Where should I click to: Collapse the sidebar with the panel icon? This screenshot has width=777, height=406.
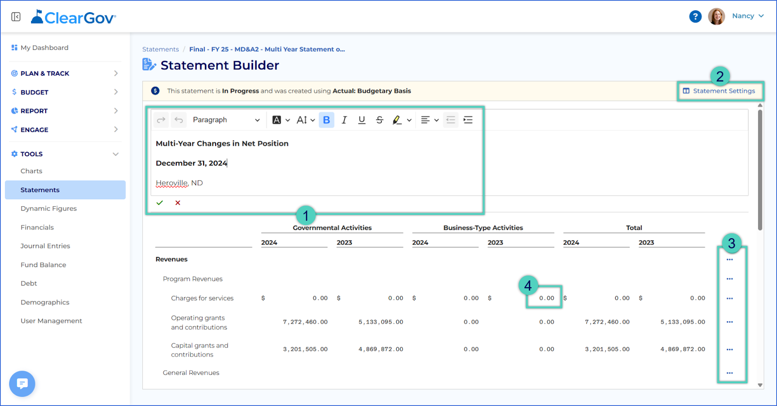coord(16,17)
